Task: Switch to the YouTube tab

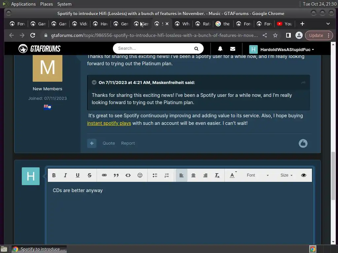Action: tap(285, 24)
